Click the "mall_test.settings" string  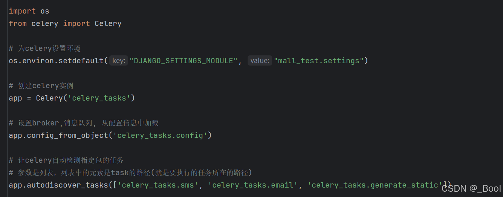(319, 61)
